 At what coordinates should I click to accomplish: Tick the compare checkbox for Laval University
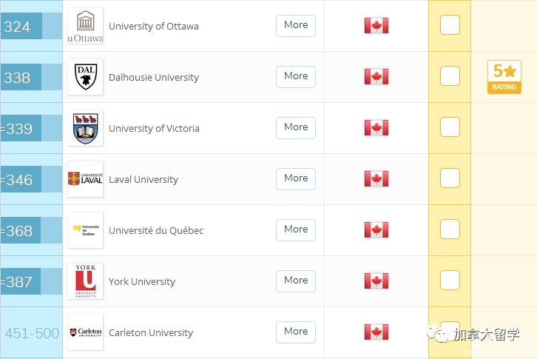tap(450, 178)
